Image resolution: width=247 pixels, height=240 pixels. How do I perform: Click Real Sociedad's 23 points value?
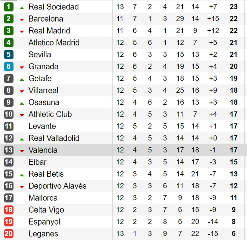(x=233, y=7)
